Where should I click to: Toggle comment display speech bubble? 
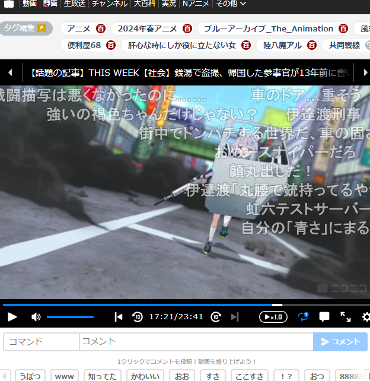coord(324,317)
